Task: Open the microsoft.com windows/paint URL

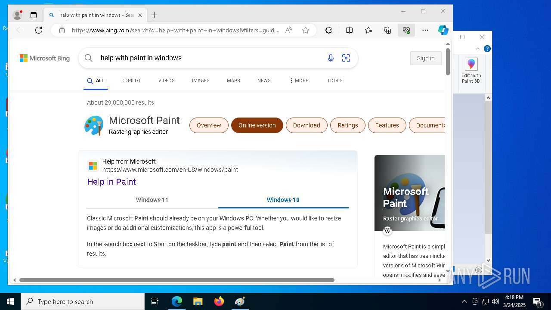Action: (x=170, y=170)
